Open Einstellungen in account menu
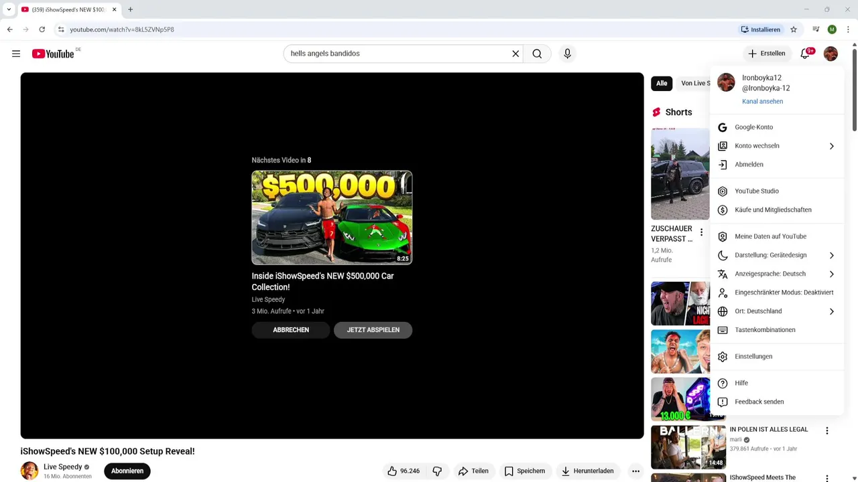Viewport: 858px width, 482px height. [x=777, y=357]
